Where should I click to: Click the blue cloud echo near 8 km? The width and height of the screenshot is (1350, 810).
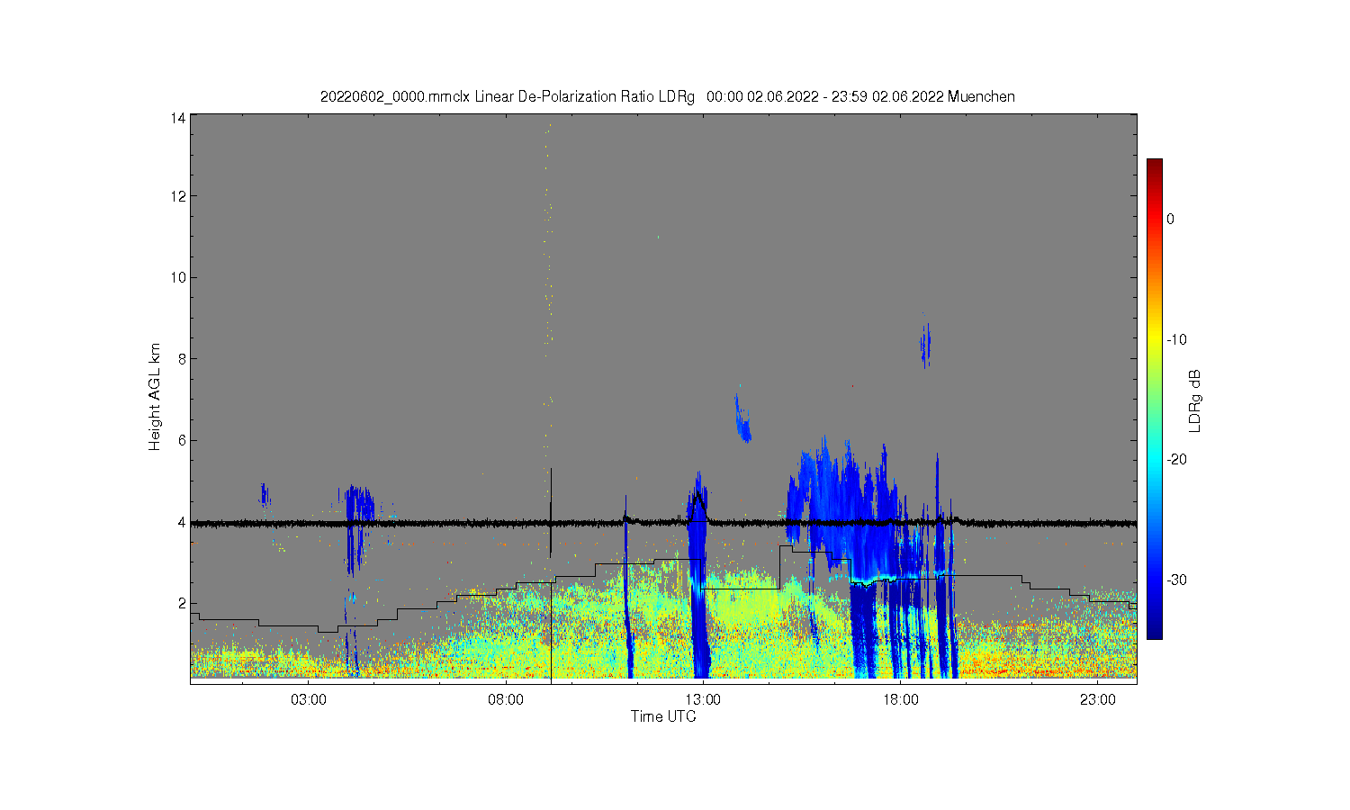click(x=925, y=343)
